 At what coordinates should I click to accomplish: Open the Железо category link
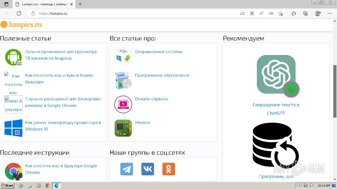tap(143, 123)
